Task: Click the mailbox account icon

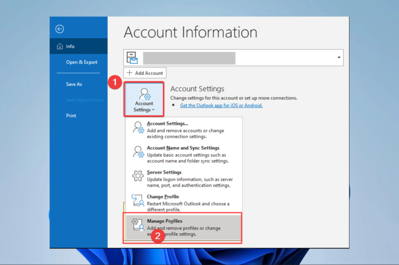Action: point(132,58)
